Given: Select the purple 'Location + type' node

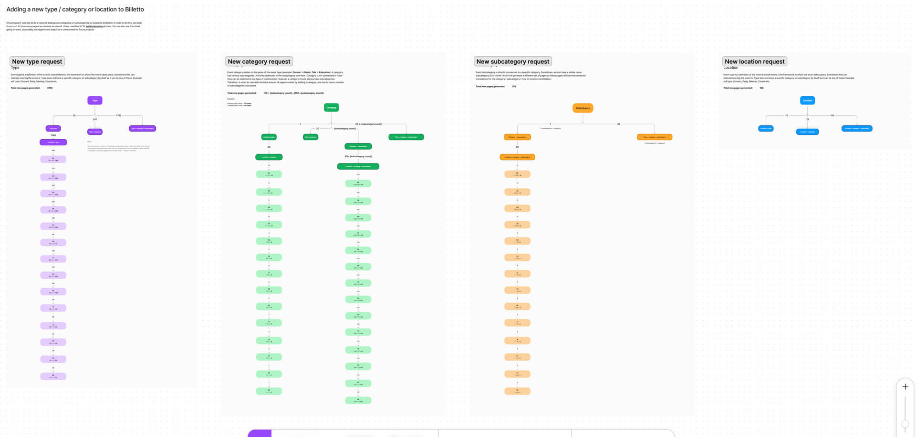Looking at the screenshot, I should tap(53, 142).
